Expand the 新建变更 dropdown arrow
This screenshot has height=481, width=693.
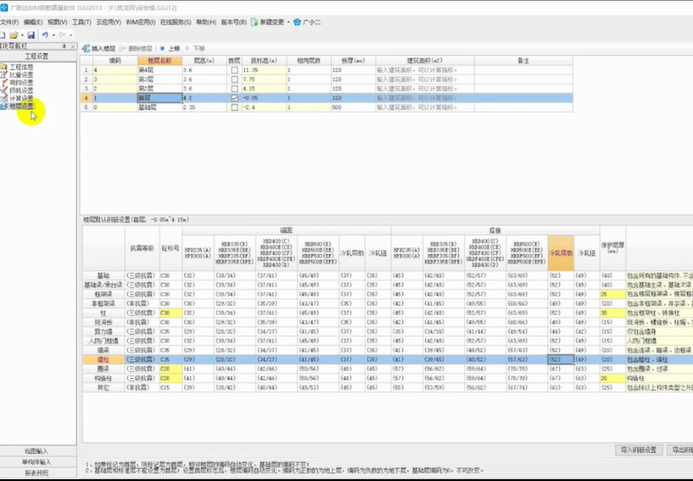tap(290, 21)
